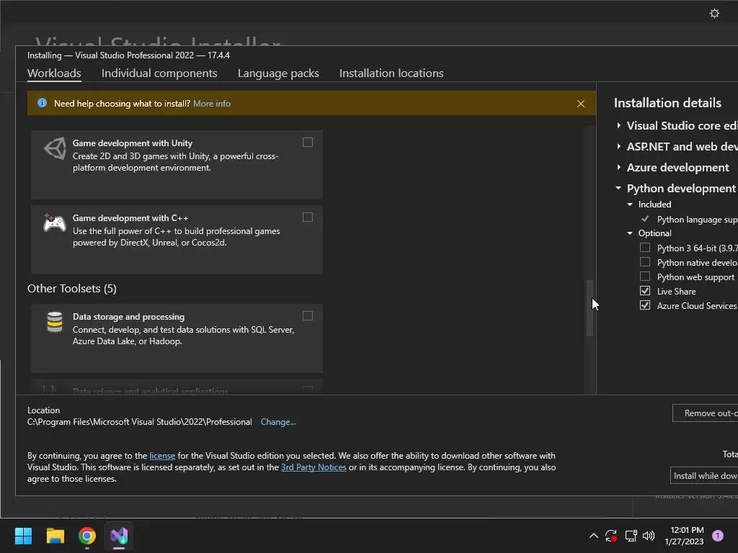738x553 pixels.
Task: Click the sync update tray icon
Action: (611, 536)
